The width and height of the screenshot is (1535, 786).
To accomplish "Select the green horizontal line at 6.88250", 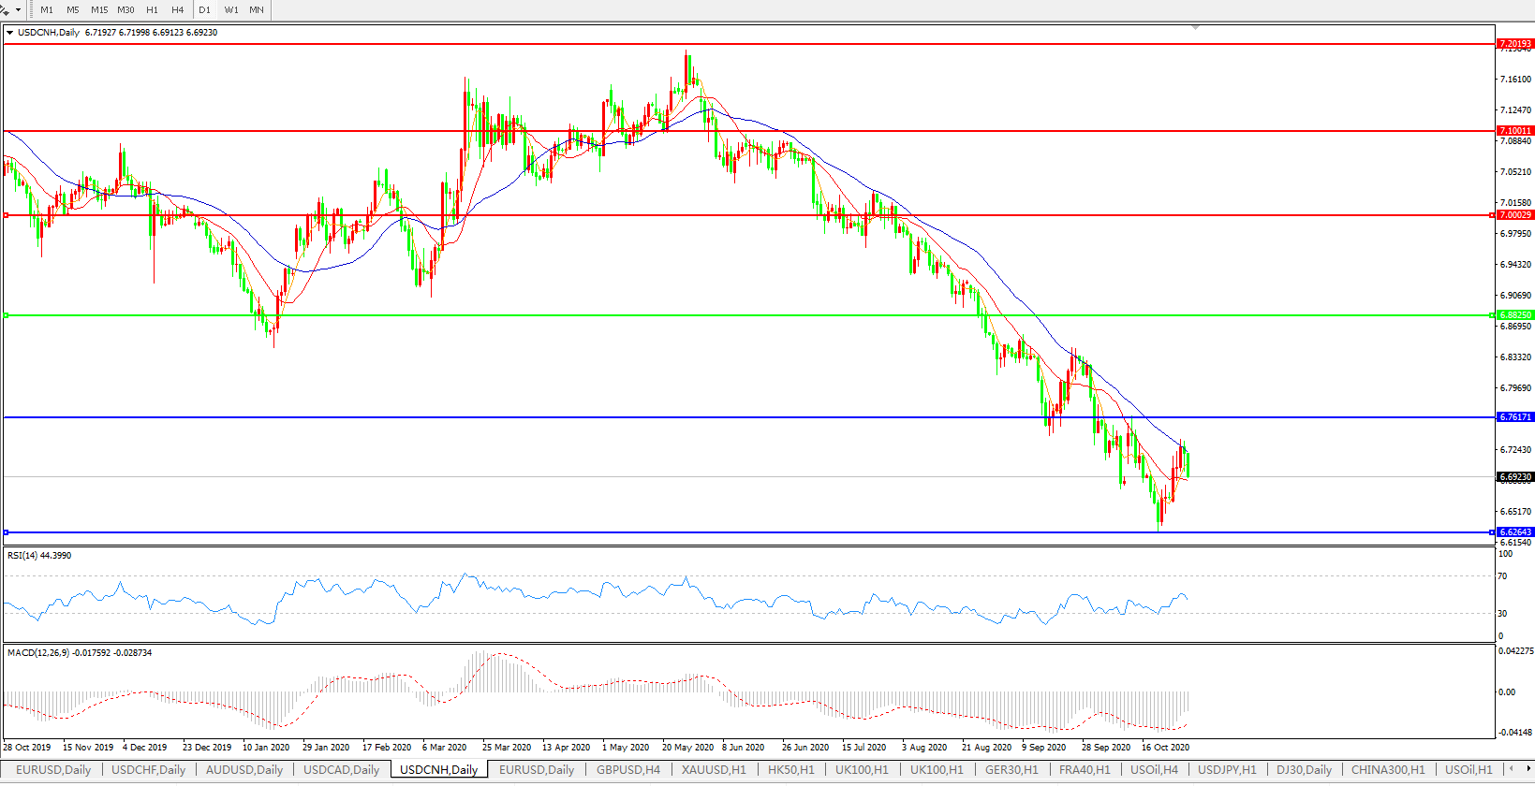I will [749, 315].
